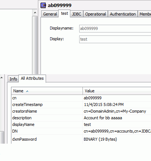Select the test tab
Screen dimensions: 151x161
click(x=64, y=13)
